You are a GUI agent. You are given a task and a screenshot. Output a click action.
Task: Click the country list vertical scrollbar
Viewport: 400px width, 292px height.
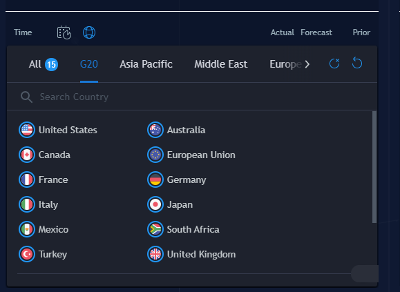point(374,167)
